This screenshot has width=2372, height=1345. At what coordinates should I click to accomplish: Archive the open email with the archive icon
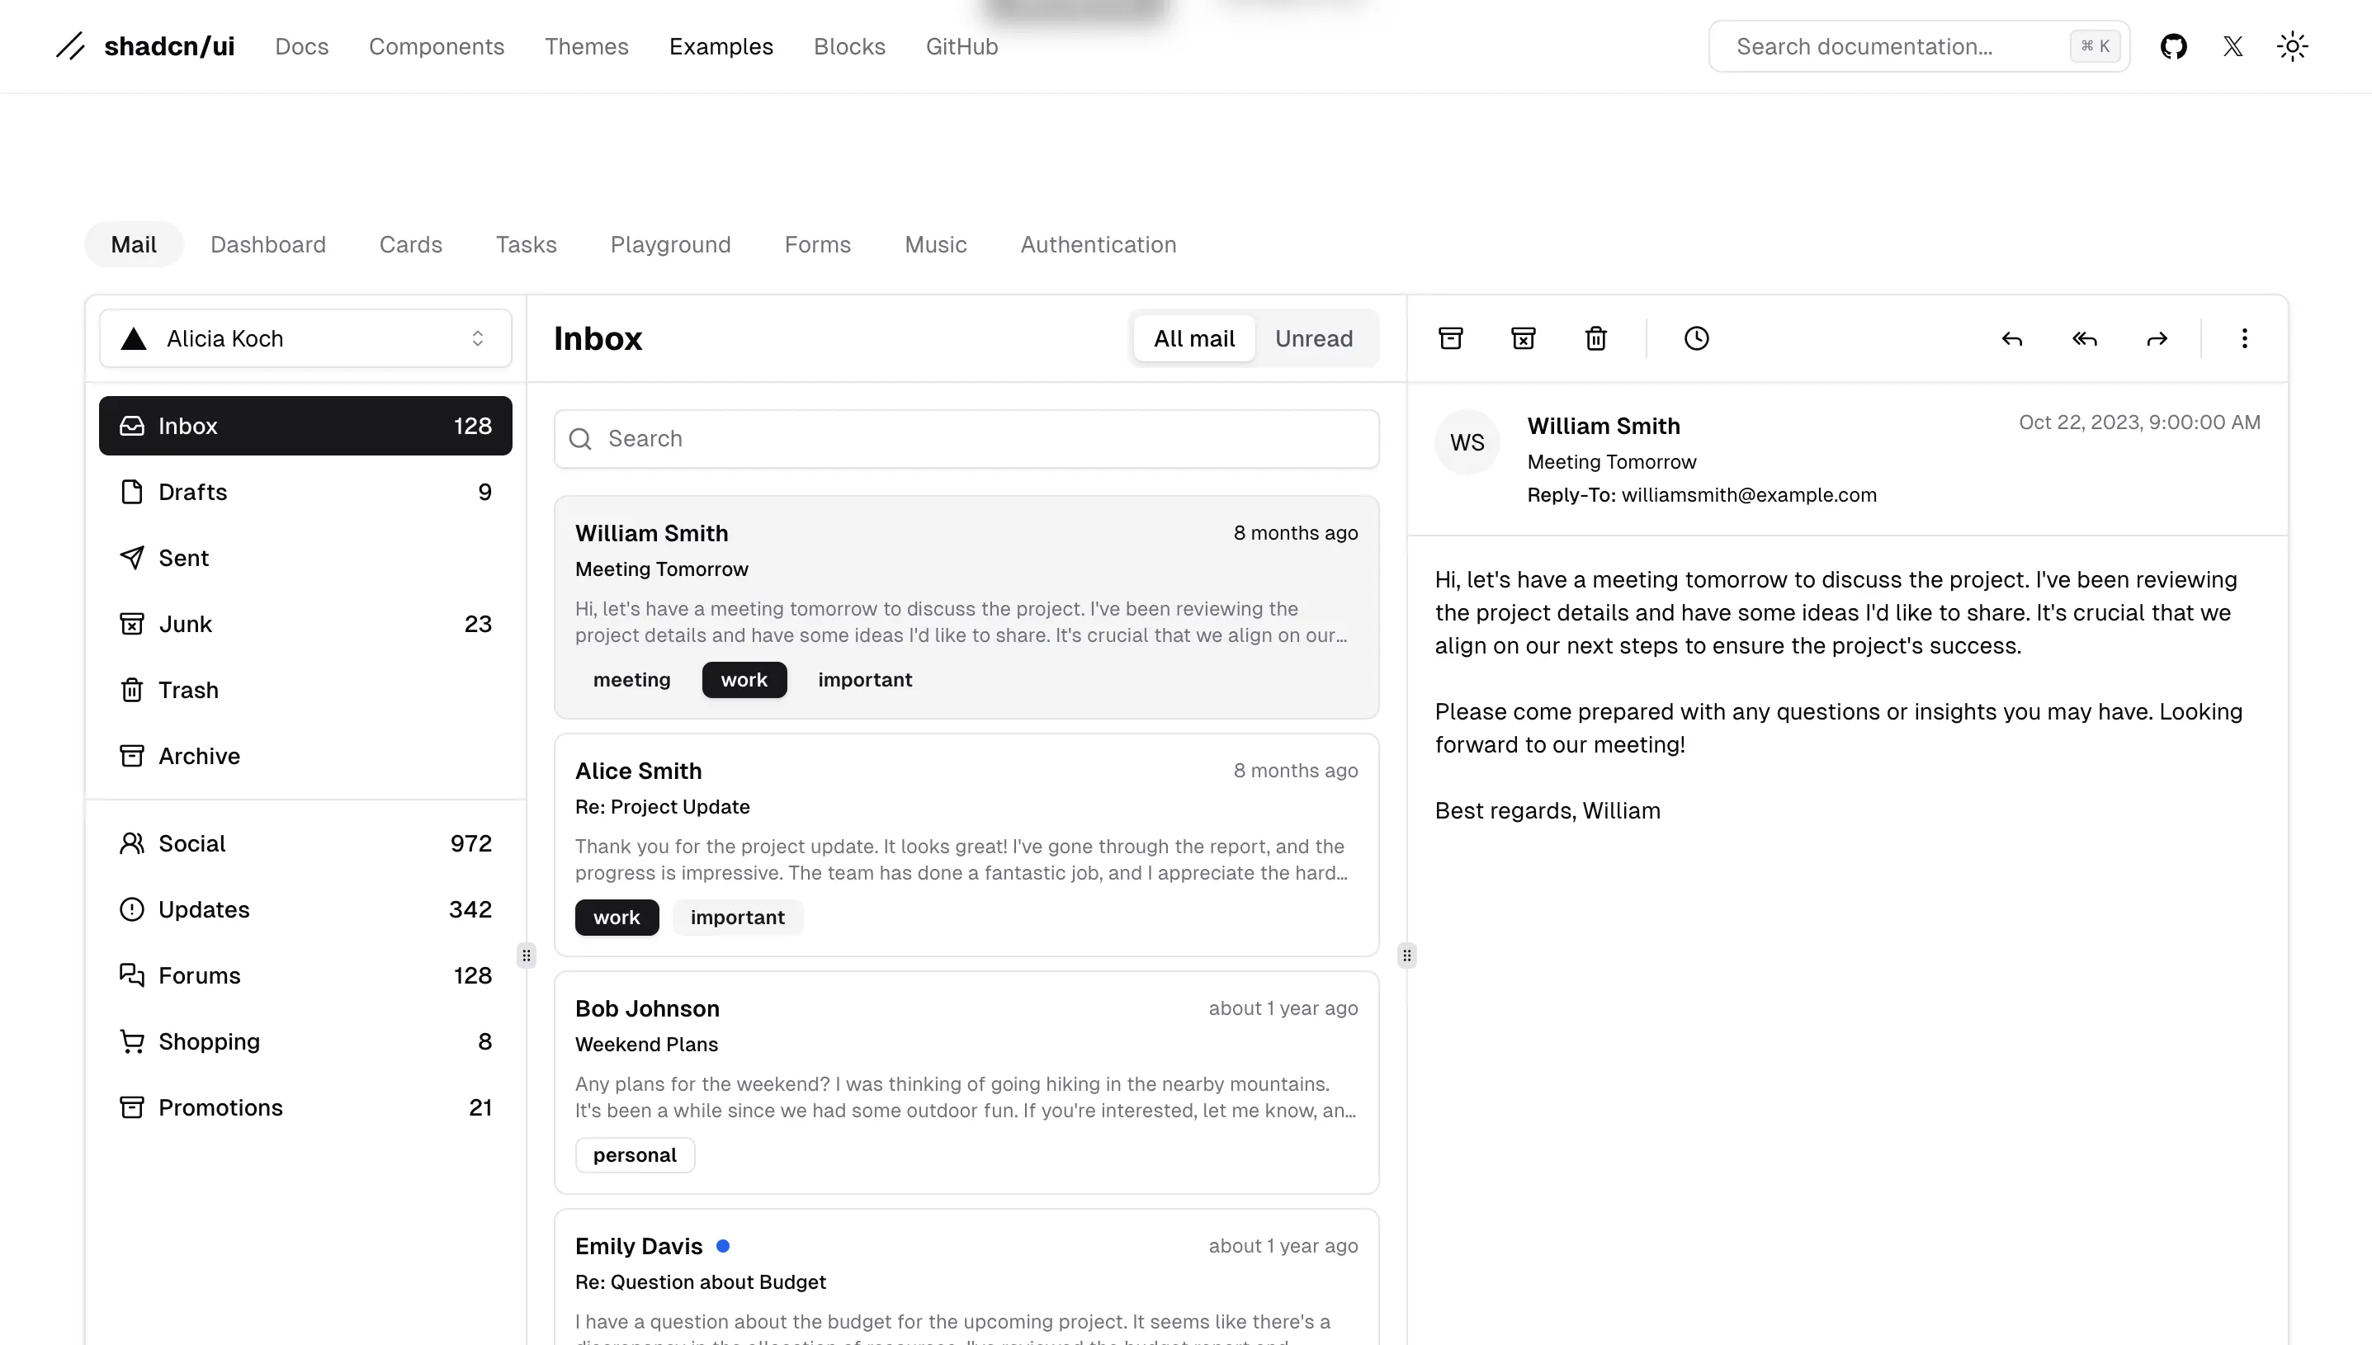coord(1450,338)
